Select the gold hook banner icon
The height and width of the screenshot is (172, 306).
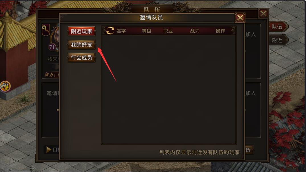coord(46,30)
